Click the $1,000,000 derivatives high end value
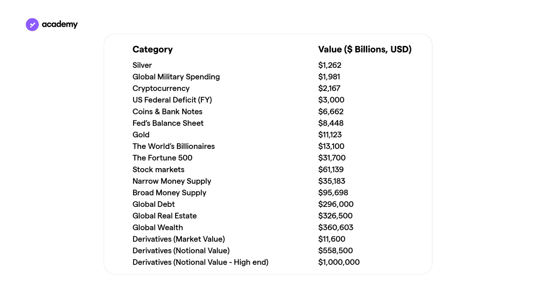The image size is (536, 301). click(x=339, y=262)
